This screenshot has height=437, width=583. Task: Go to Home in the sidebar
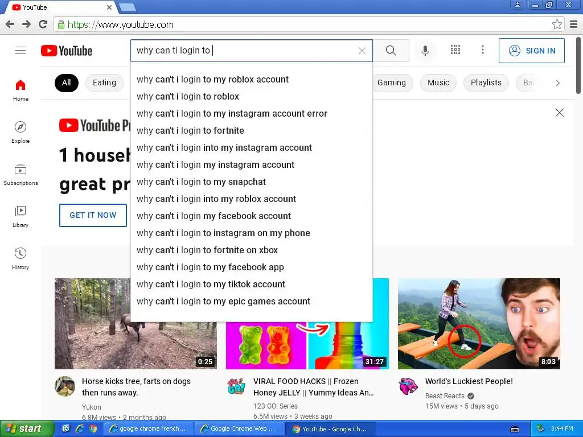20,90
